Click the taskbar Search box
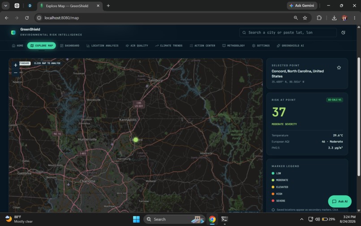 click(x=175, y=219)
